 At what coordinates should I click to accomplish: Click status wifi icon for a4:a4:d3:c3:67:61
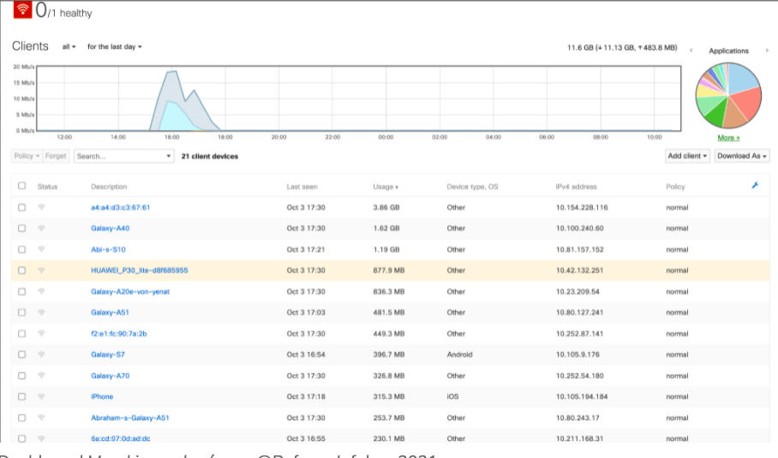pyautogui.click(x=42, y=207)
